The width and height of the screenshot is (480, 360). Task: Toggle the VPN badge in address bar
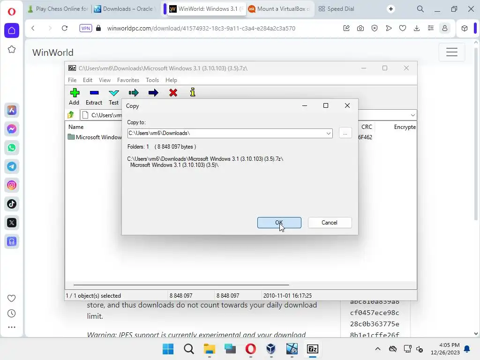click(85, 28)
